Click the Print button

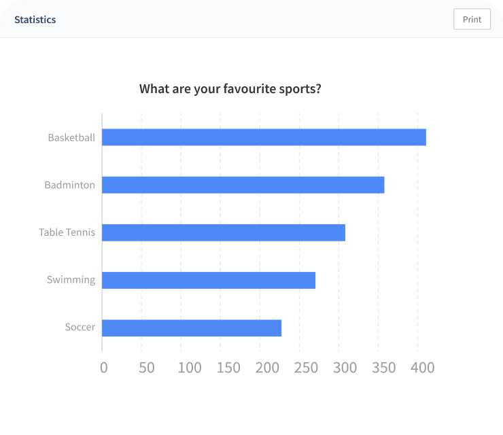[x=472, y=19]
